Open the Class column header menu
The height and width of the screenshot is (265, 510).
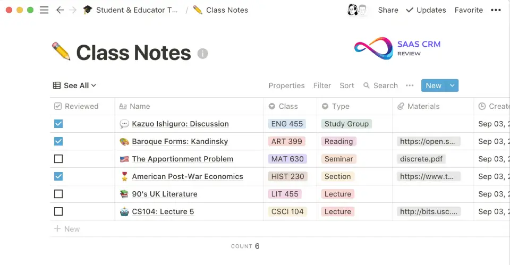click(288, 106)
